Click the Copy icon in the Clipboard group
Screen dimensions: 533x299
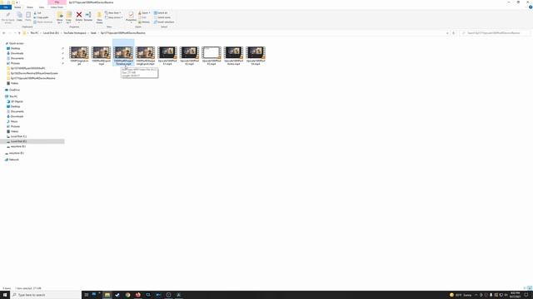tap(19, 15)
